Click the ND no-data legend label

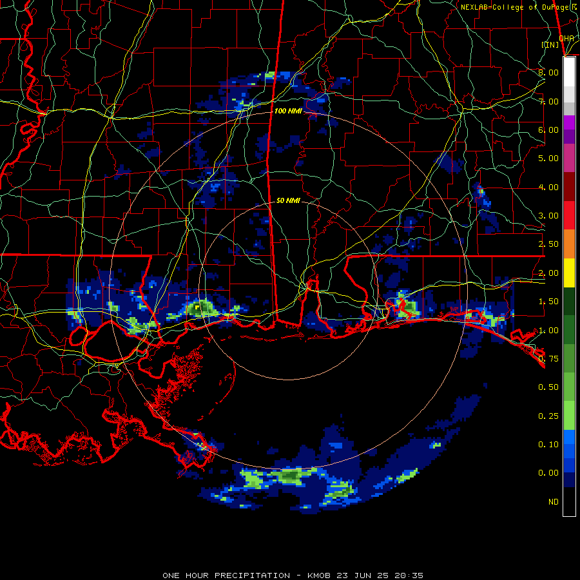(x=554, y=502)
